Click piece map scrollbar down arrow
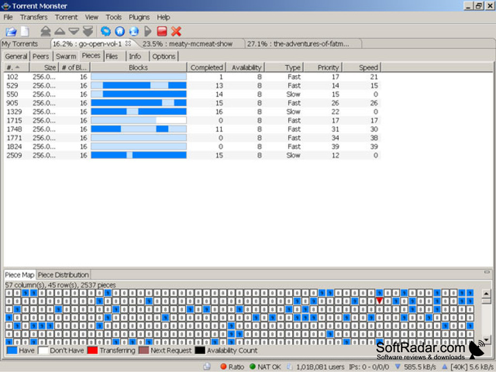496x372 pixels. pyautogui.click(x=486, y=340)
